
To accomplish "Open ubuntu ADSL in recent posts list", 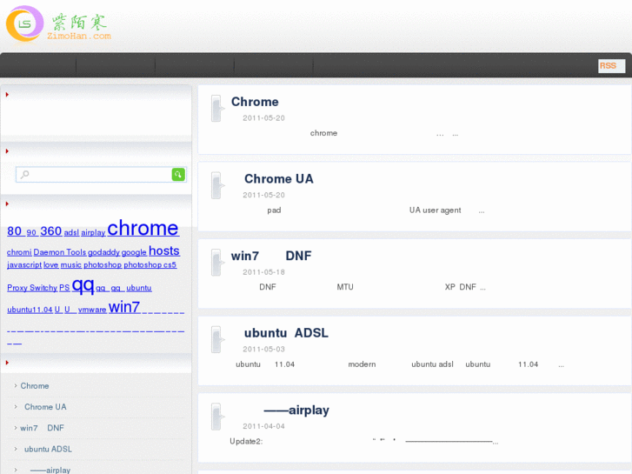I will [48, 449].
